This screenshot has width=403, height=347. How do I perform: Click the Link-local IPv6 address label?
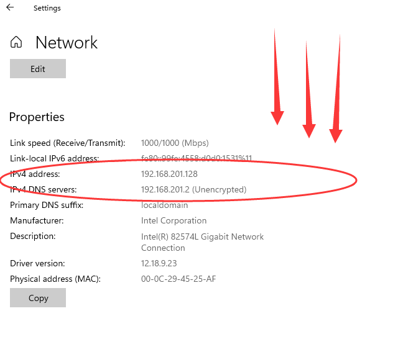55,158
